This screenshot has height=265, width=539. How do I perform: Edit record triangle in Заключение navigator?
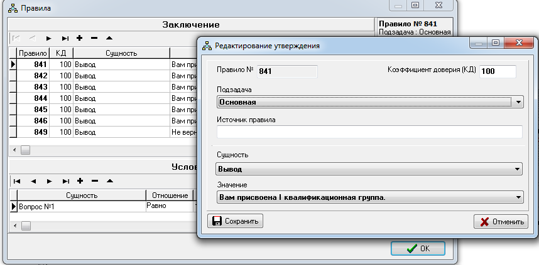tap(109, 38)
